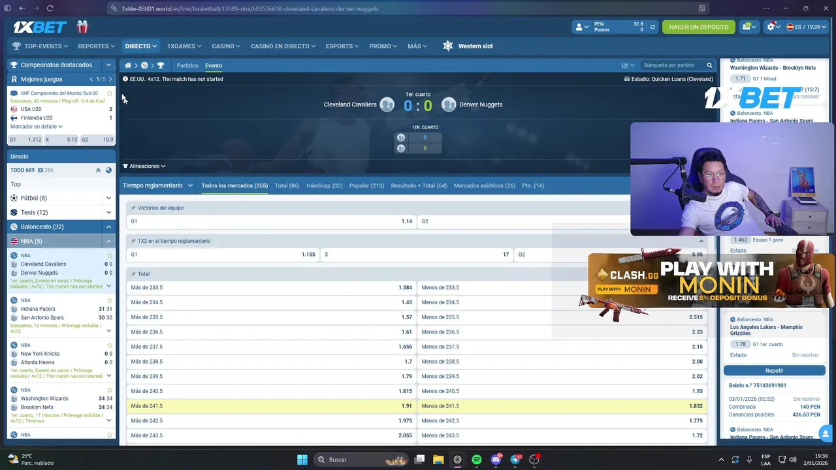Click the Western slot star icon
The image size is (836, 470).
447,46
